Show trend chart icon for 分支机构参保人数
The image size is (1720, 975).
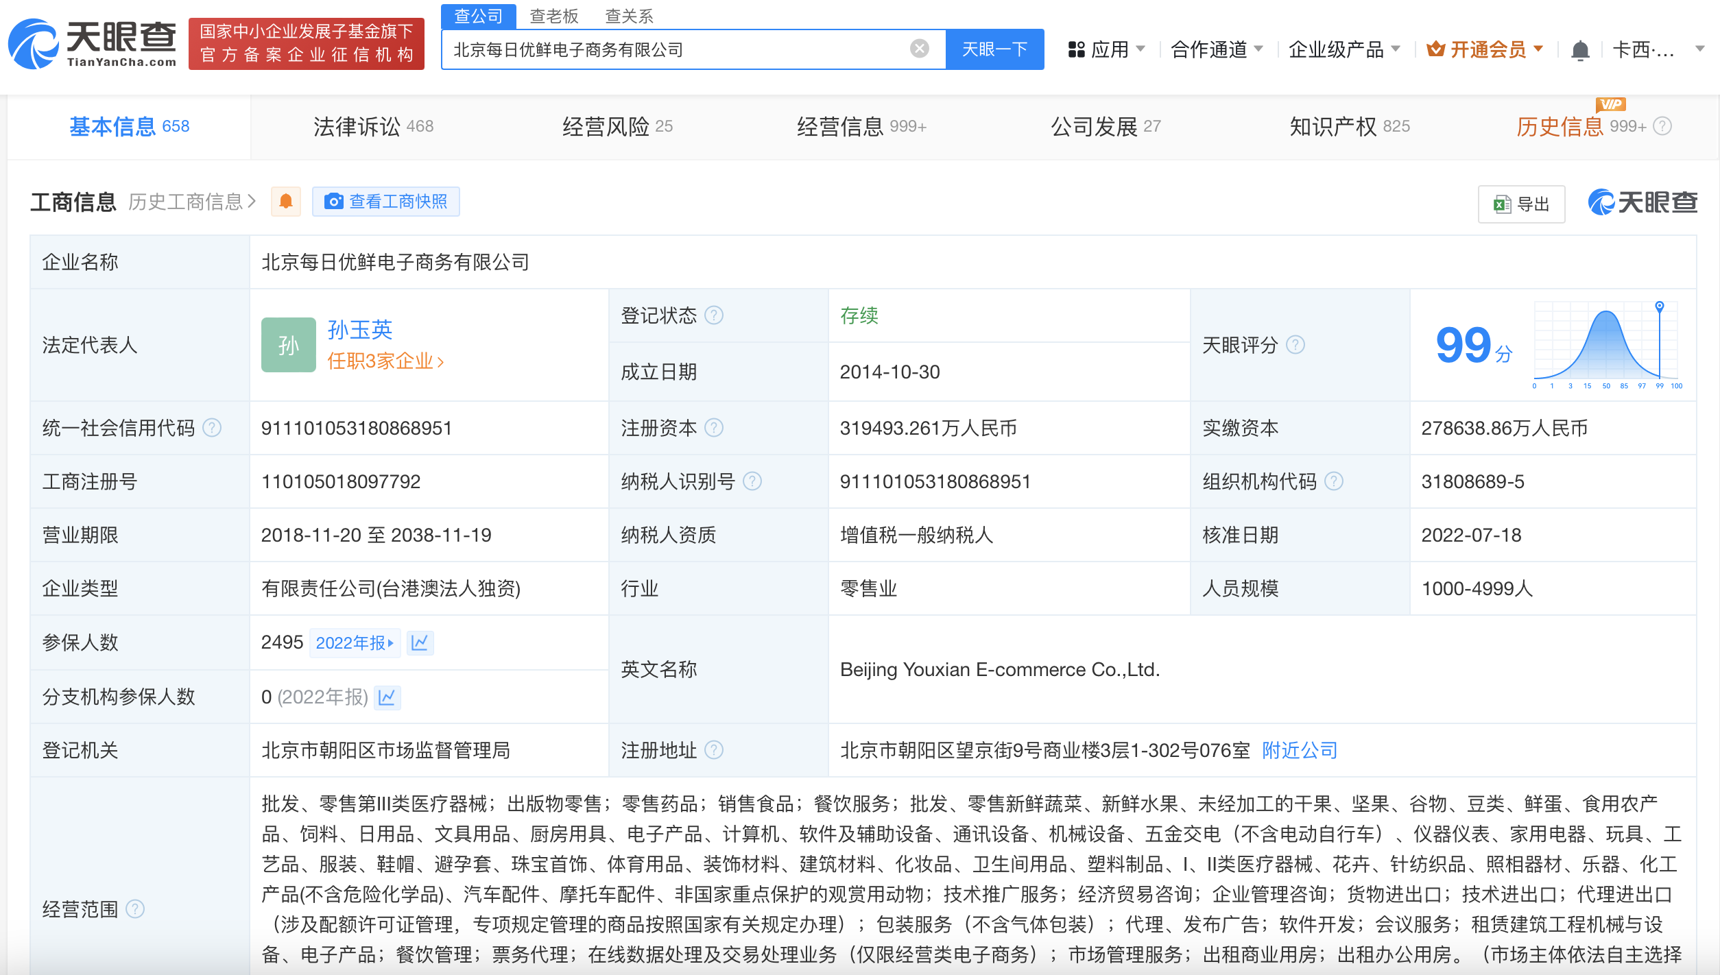tap(387, 697)
